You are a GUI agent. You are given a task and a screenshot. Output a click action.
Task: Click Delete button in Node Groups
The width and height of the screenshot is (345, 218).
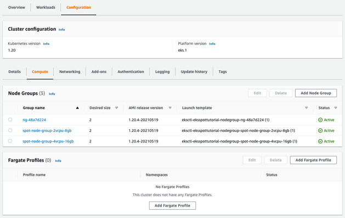click(x=281, y=93)
